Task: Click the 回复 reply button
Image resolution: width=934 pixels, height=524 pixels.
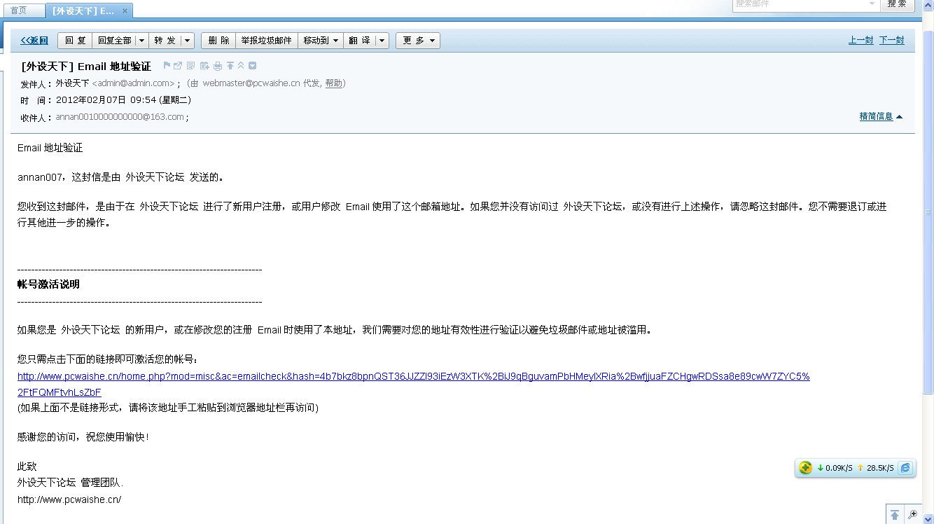Action: [x=75, y=41]
